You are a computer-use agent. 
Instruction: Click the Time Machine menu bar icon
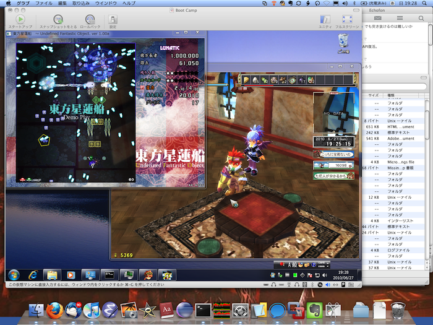coord(317,3)
